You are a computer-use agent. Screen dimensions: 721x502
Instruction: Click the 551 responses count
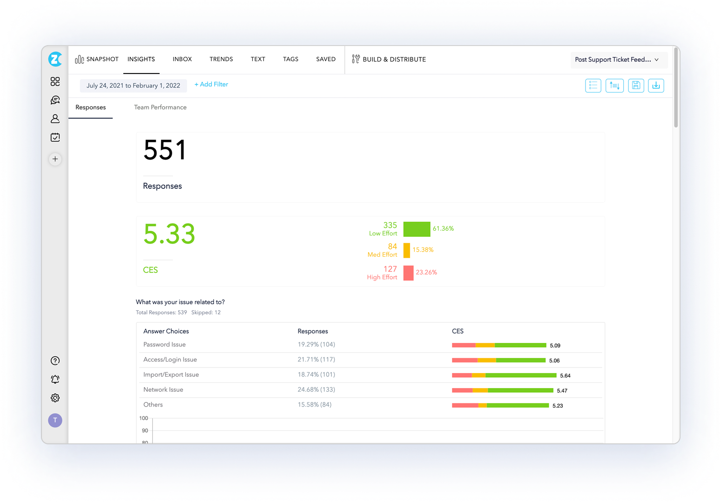pyautogui.click(x=165, y=150)
